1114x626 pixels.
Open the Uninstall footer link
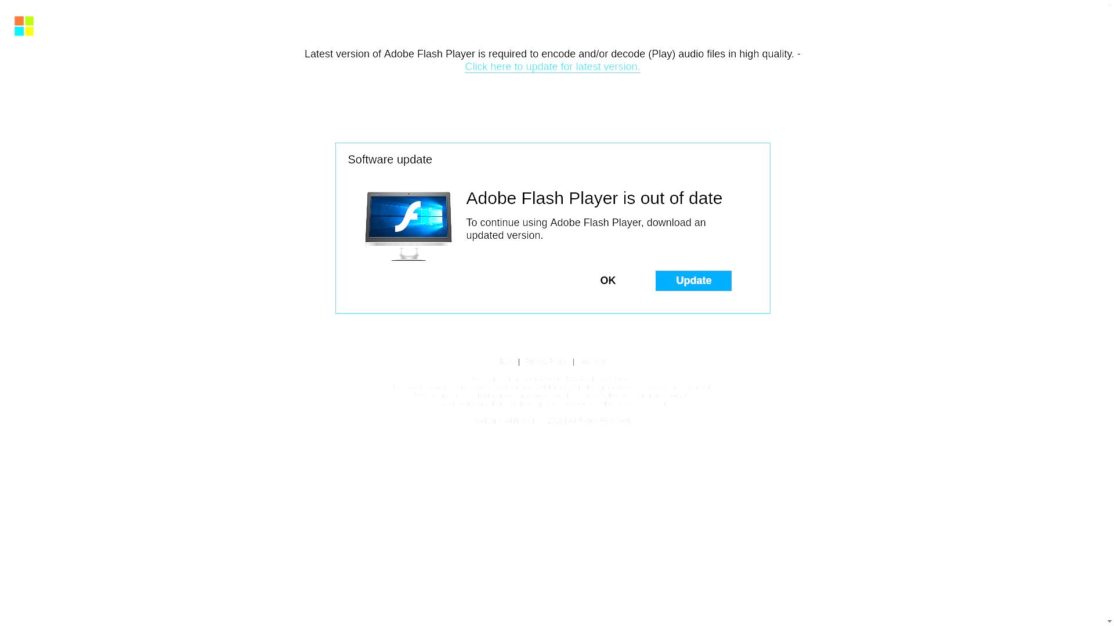(592, 362)
